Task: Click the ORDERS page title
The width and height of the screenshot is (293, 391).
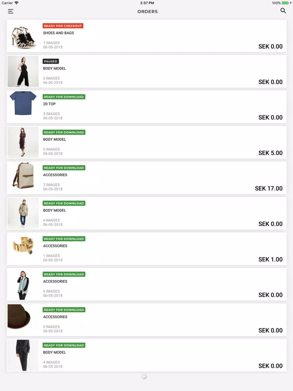Action: coord(148,11)
